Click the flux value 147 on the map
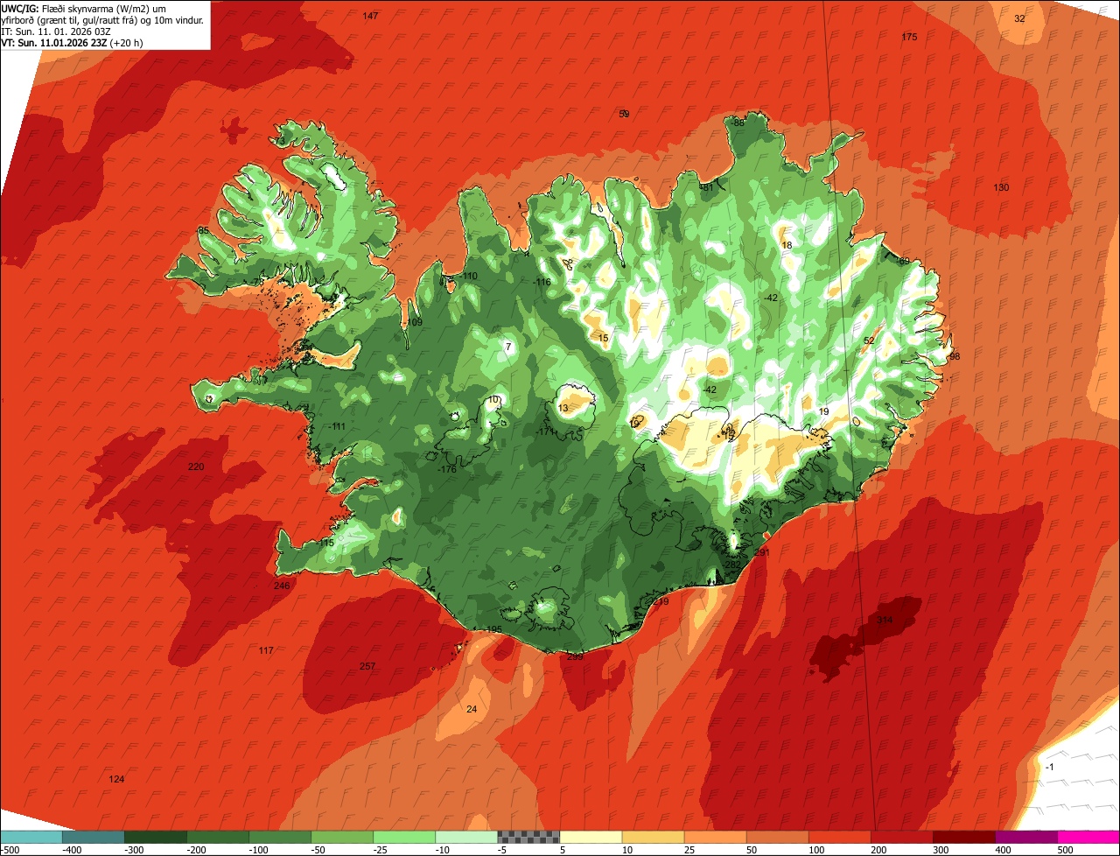Viewport: 1120px width, 856px height. click(x=371, y=16)
